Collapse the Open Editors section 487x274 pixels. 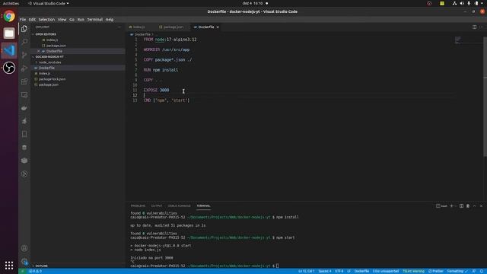[x=46, y=34]
